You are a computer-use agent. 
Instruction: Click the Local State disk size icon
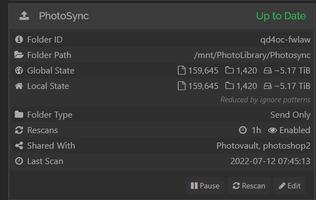coord(268,86)
